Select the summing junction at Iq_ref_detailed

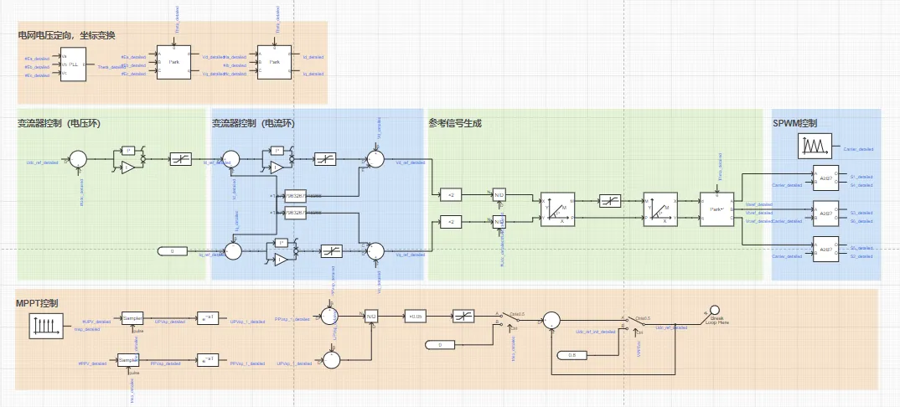pyautogui.click(x=233, y=251)
